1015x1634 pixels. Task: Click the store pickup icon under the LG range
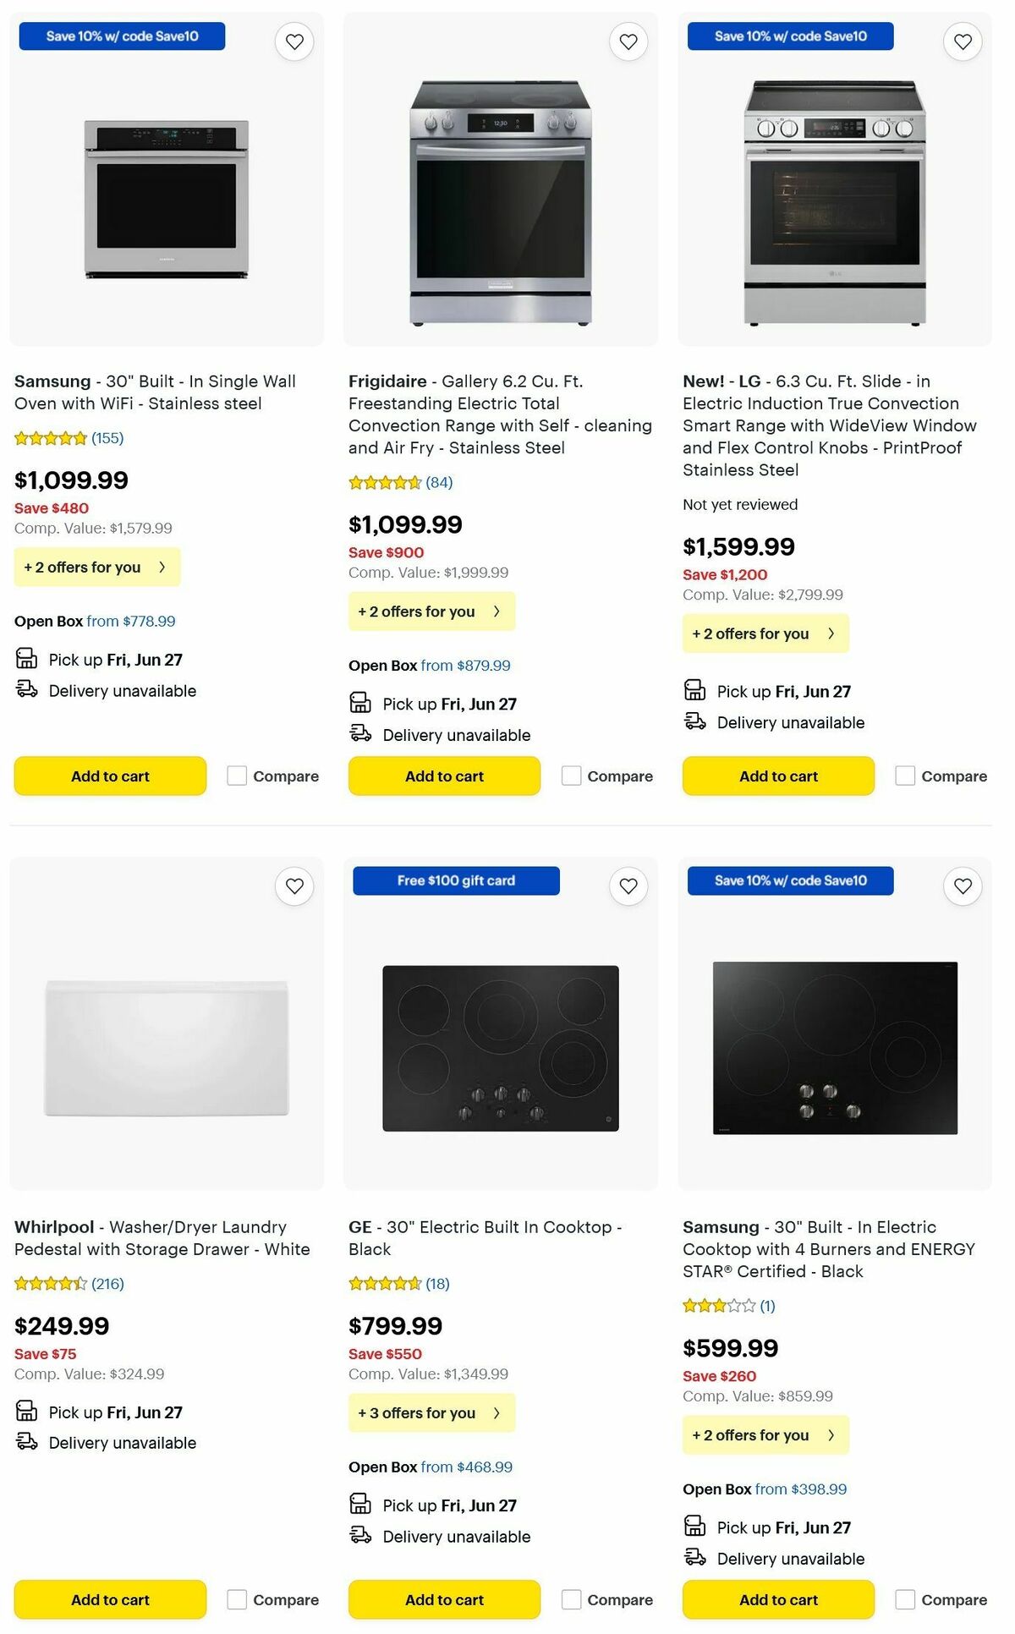coord(694,691)
